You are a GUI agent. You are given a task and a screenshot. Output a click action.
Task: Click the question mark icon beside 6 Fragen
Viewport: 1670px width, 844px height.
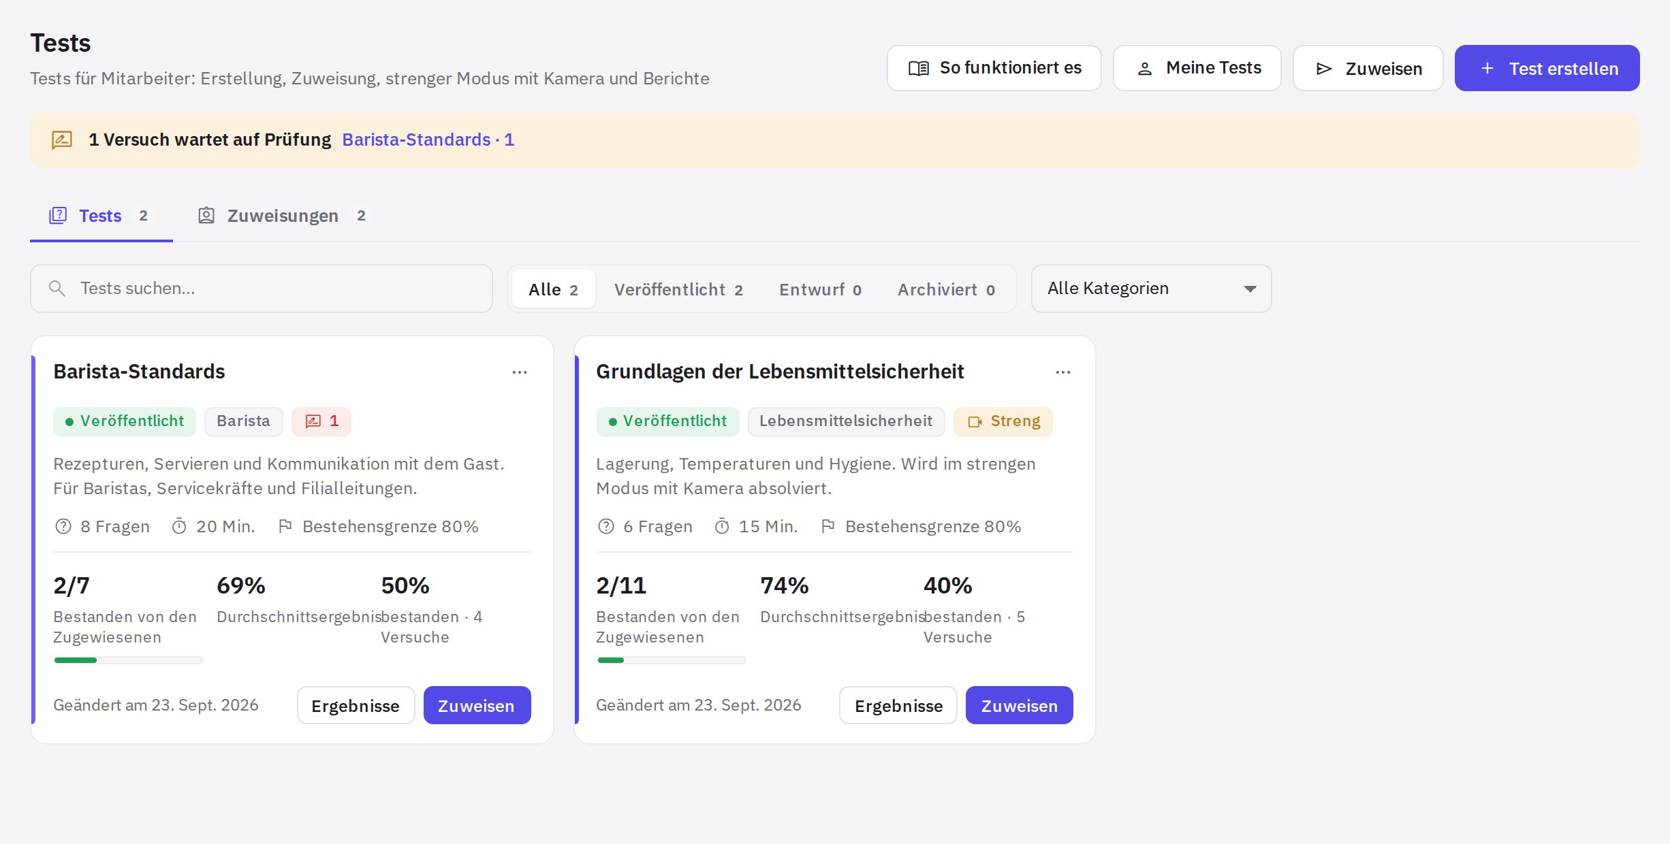(606, 526)
